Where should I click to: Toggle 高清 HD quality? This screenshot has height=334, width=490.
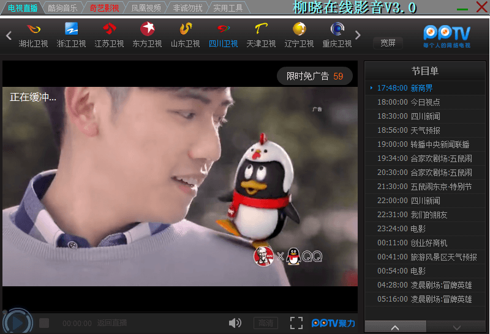[x=266, y=323]
